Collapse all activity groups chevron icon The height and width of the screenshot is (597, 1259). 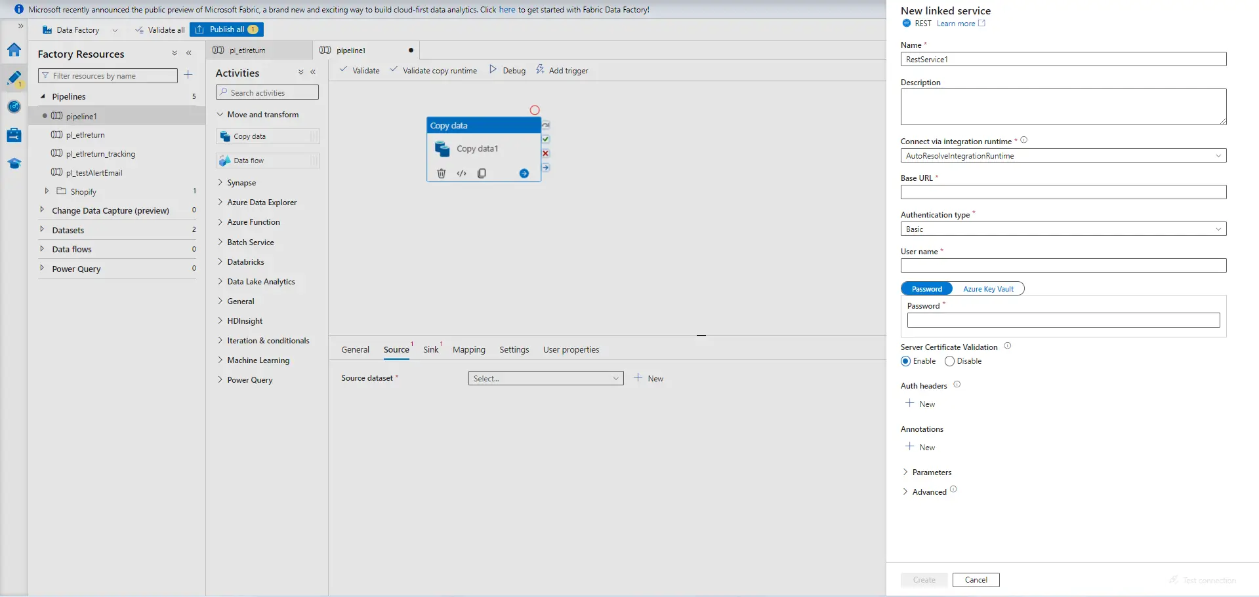coord(300,72)
